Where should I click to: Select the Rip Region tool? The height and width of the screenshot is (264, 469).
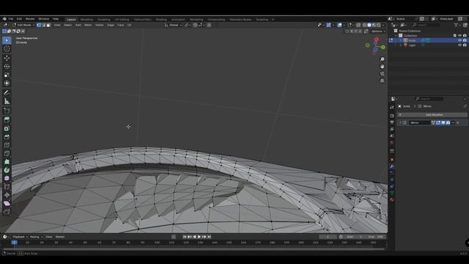click(7, 212)
